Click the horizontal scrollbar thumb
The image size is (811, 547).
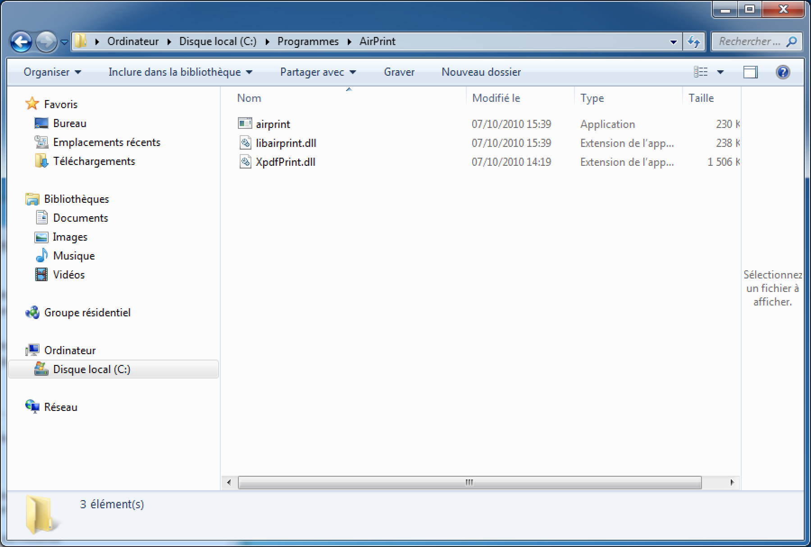pos(469,483)
